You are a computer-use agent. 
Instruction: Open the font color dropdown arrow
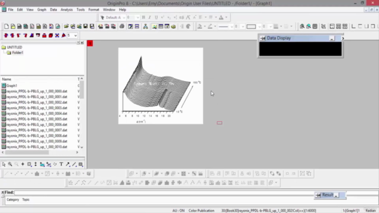coord(226,17)
